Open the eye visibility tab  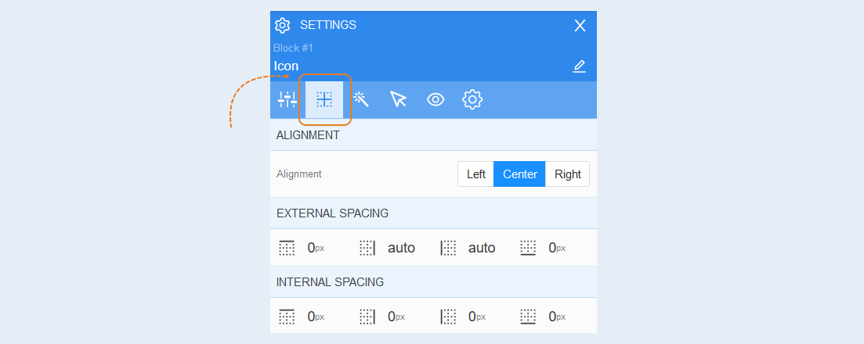[x=436, y=99]
